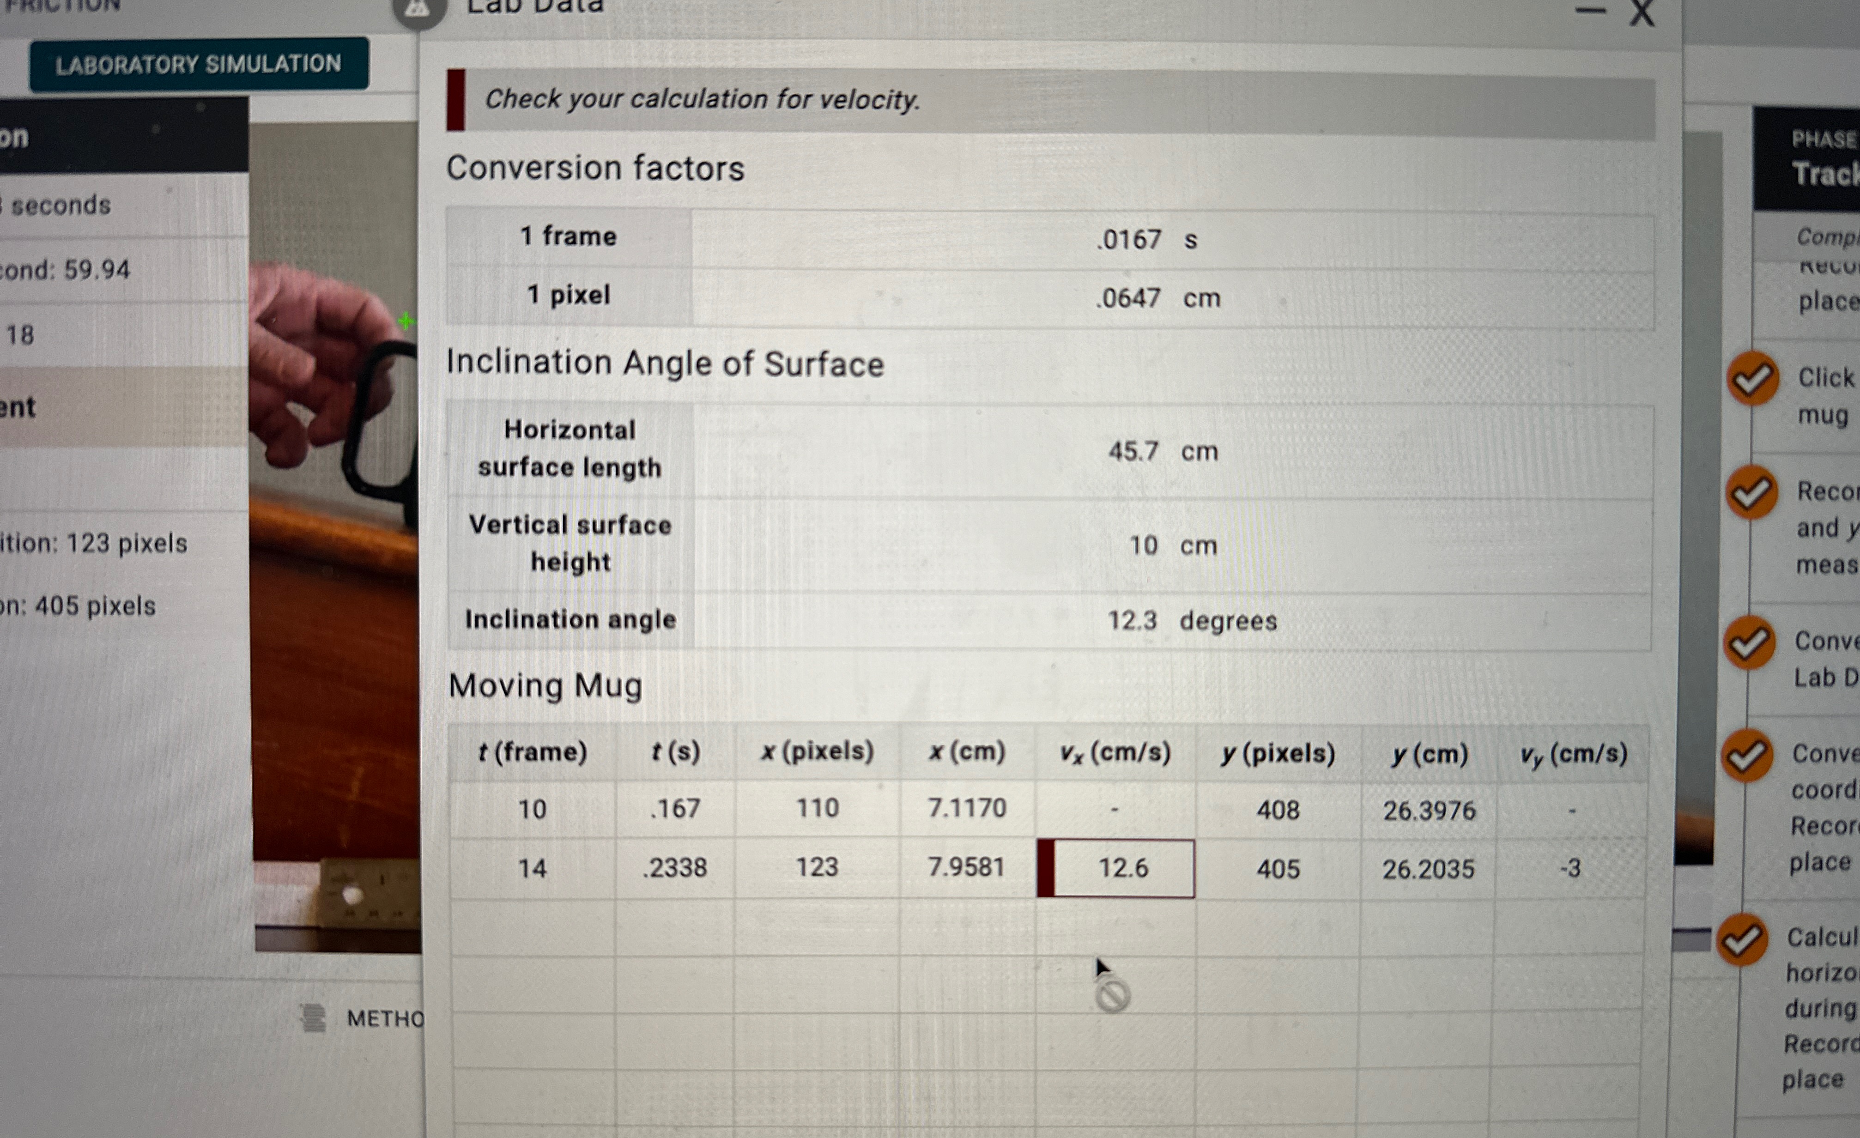Click the mug video frame thumbnail

click(336, 536)
